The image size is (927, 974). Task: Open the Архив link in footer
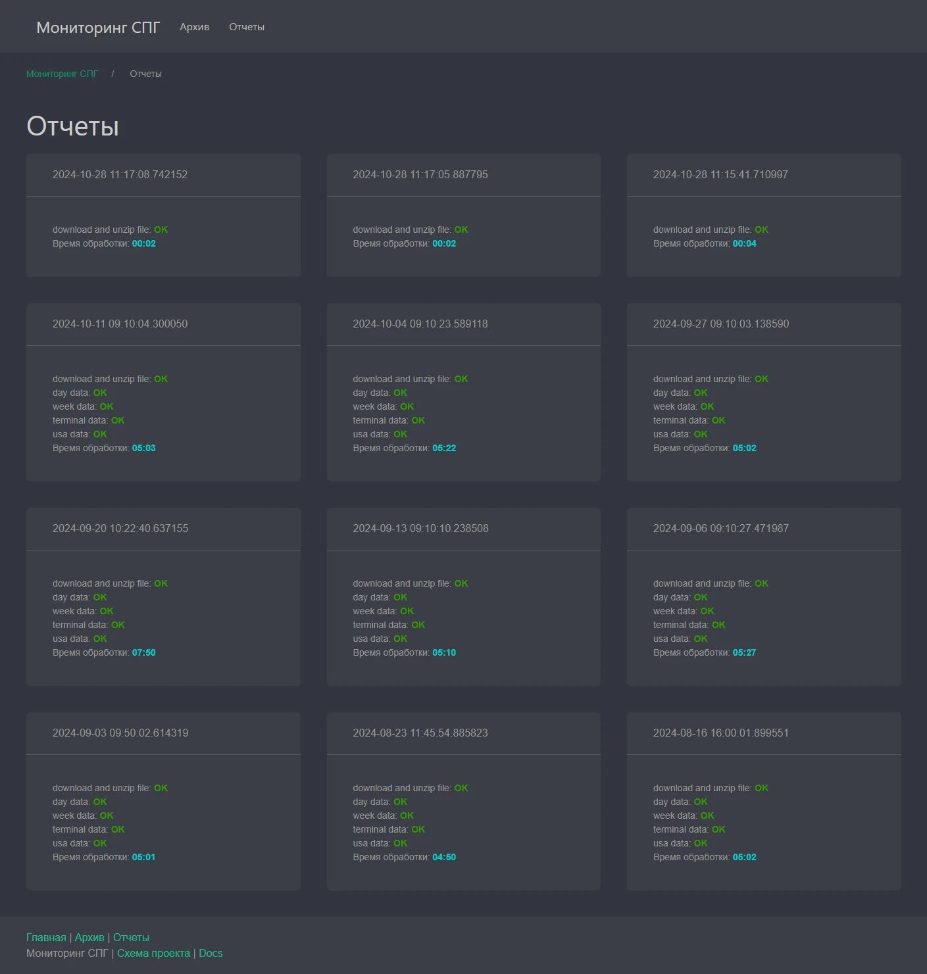[x=89, y=937]
